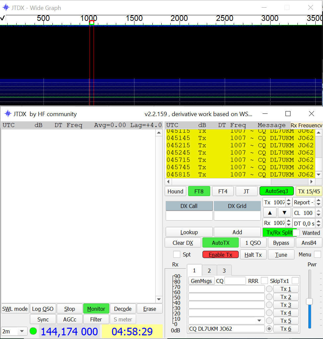This screenshot has width=323, height=339.
Task: Click the JTDX Wide Graph window icon
Action: coord(6,8)
